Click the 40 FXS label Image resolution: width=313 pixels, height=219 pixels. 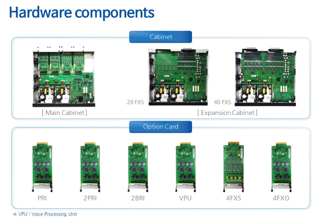223,102
